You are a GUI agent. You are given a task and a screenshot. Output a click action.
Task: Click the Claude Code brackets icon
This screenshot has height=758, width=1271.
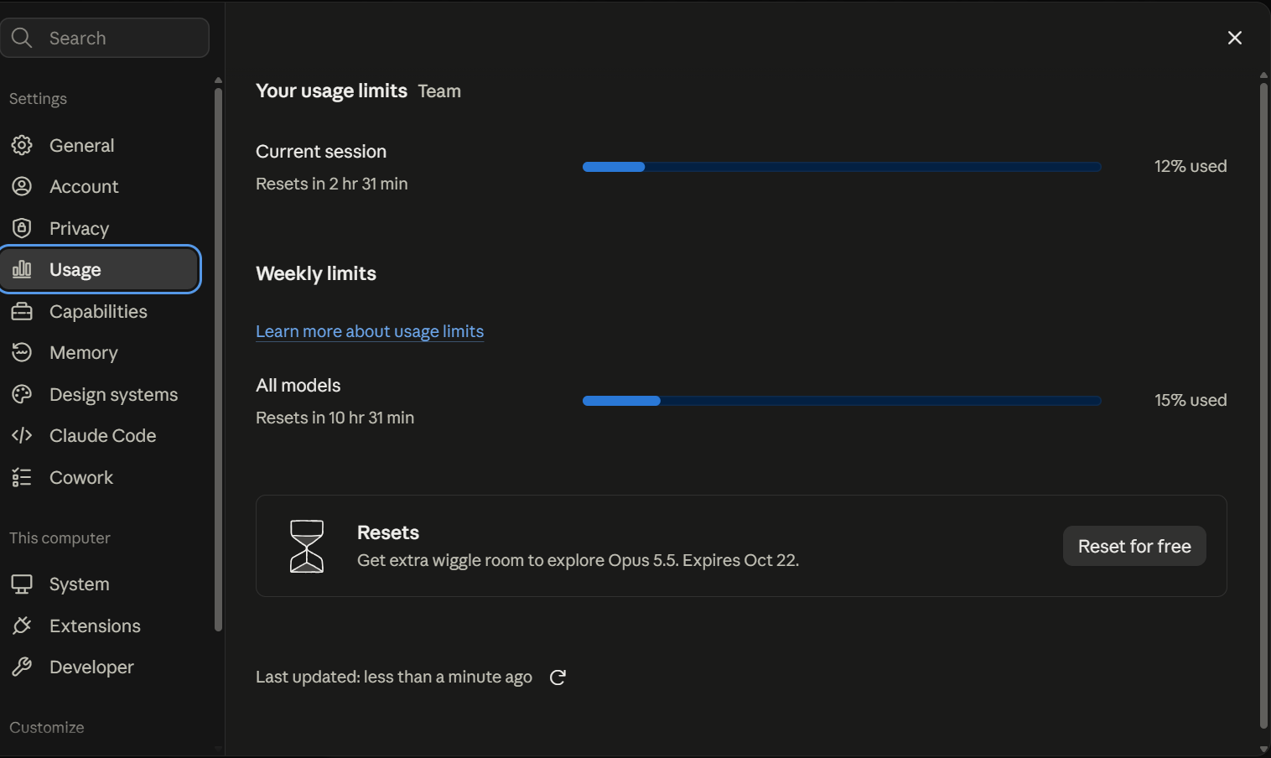coord(22,435)
